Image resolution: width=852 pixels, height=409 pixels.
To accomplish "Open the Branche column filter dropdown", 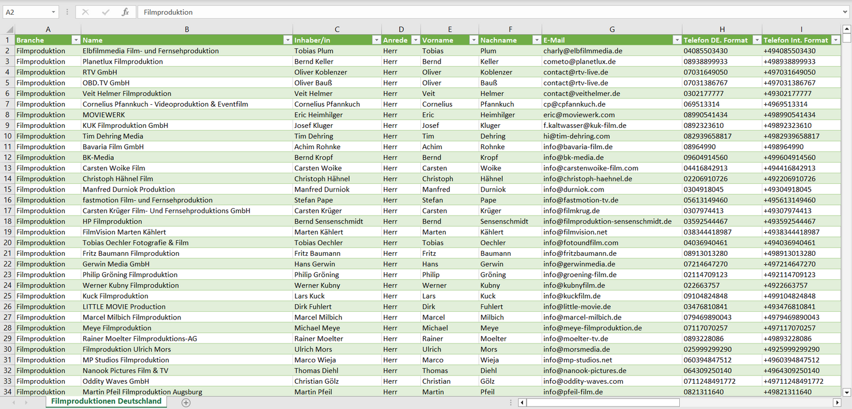I will [75, 40].
